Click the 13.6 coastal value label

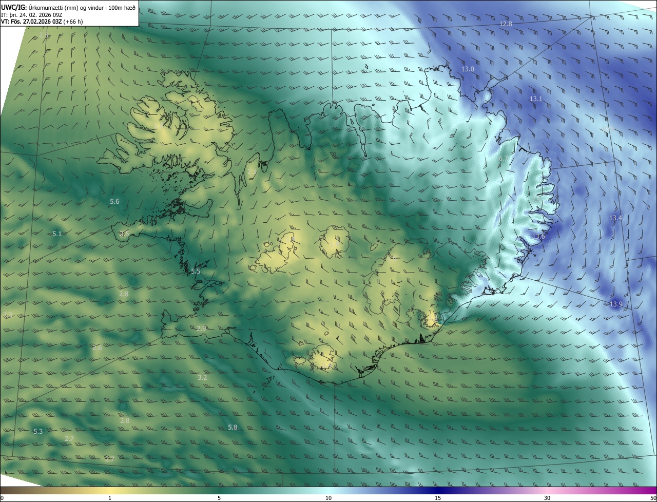[x=538, y=237]
